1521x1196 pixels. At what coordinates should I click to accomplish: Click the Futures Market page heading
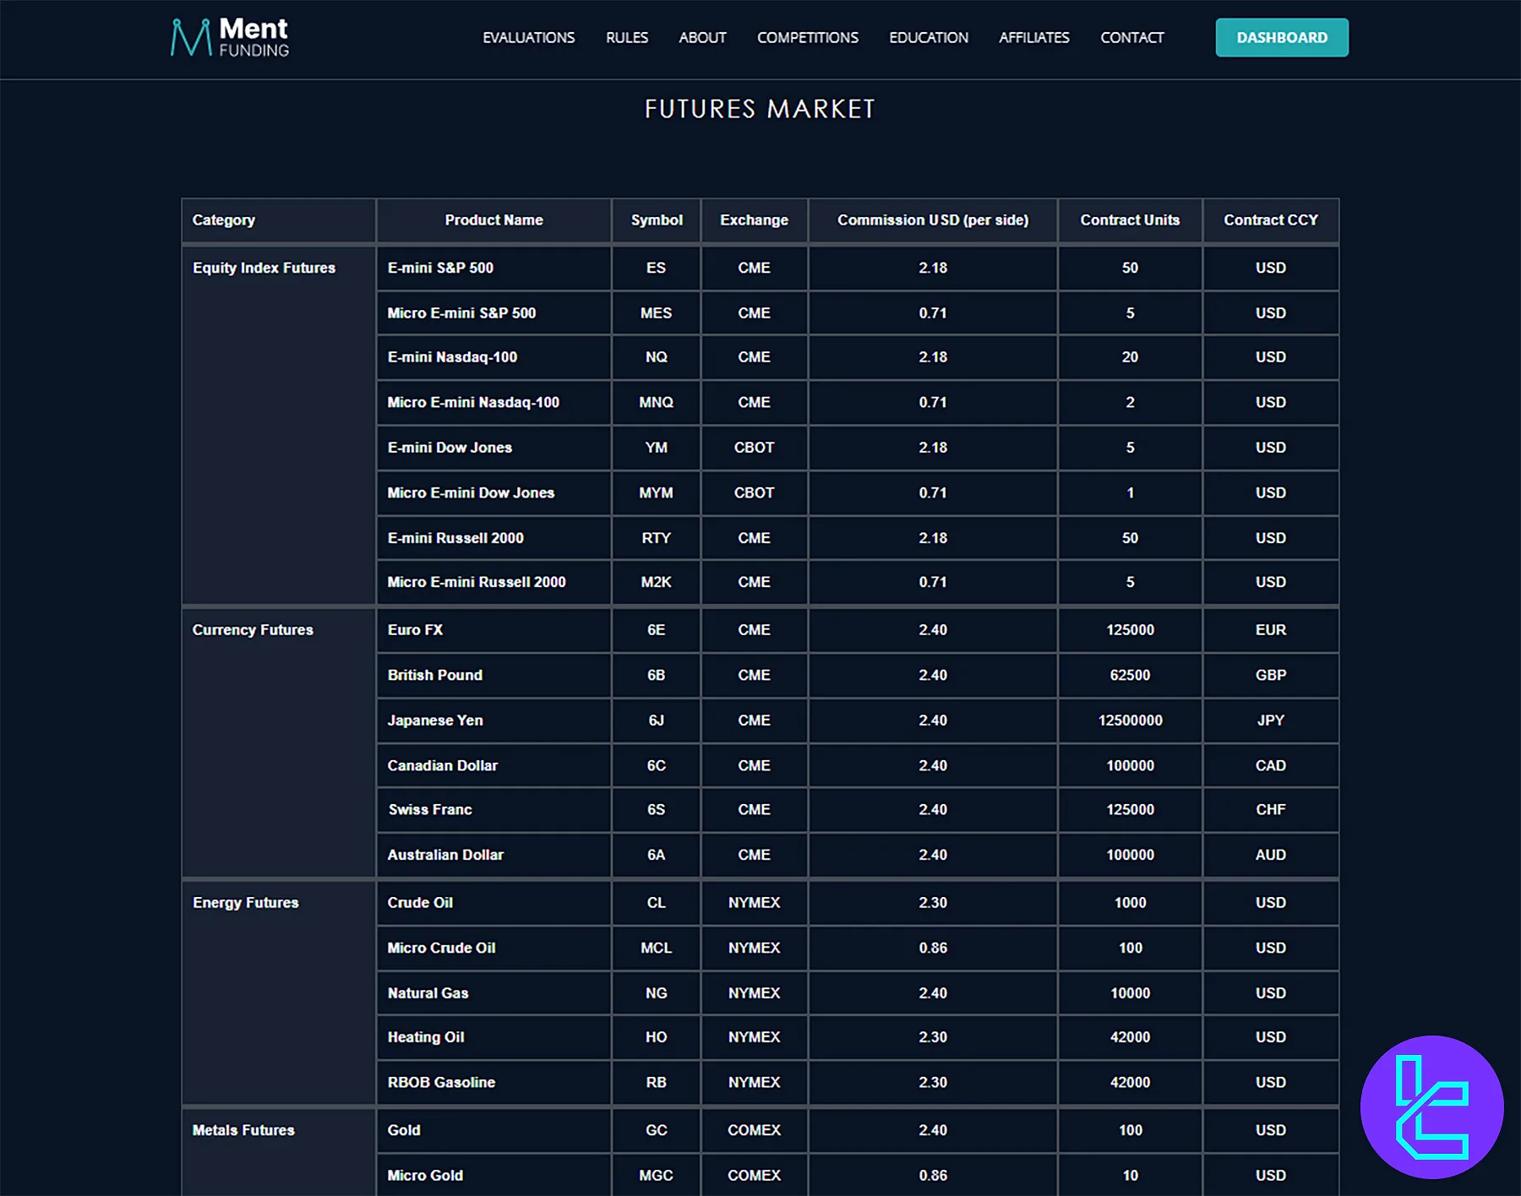point(760,109)
